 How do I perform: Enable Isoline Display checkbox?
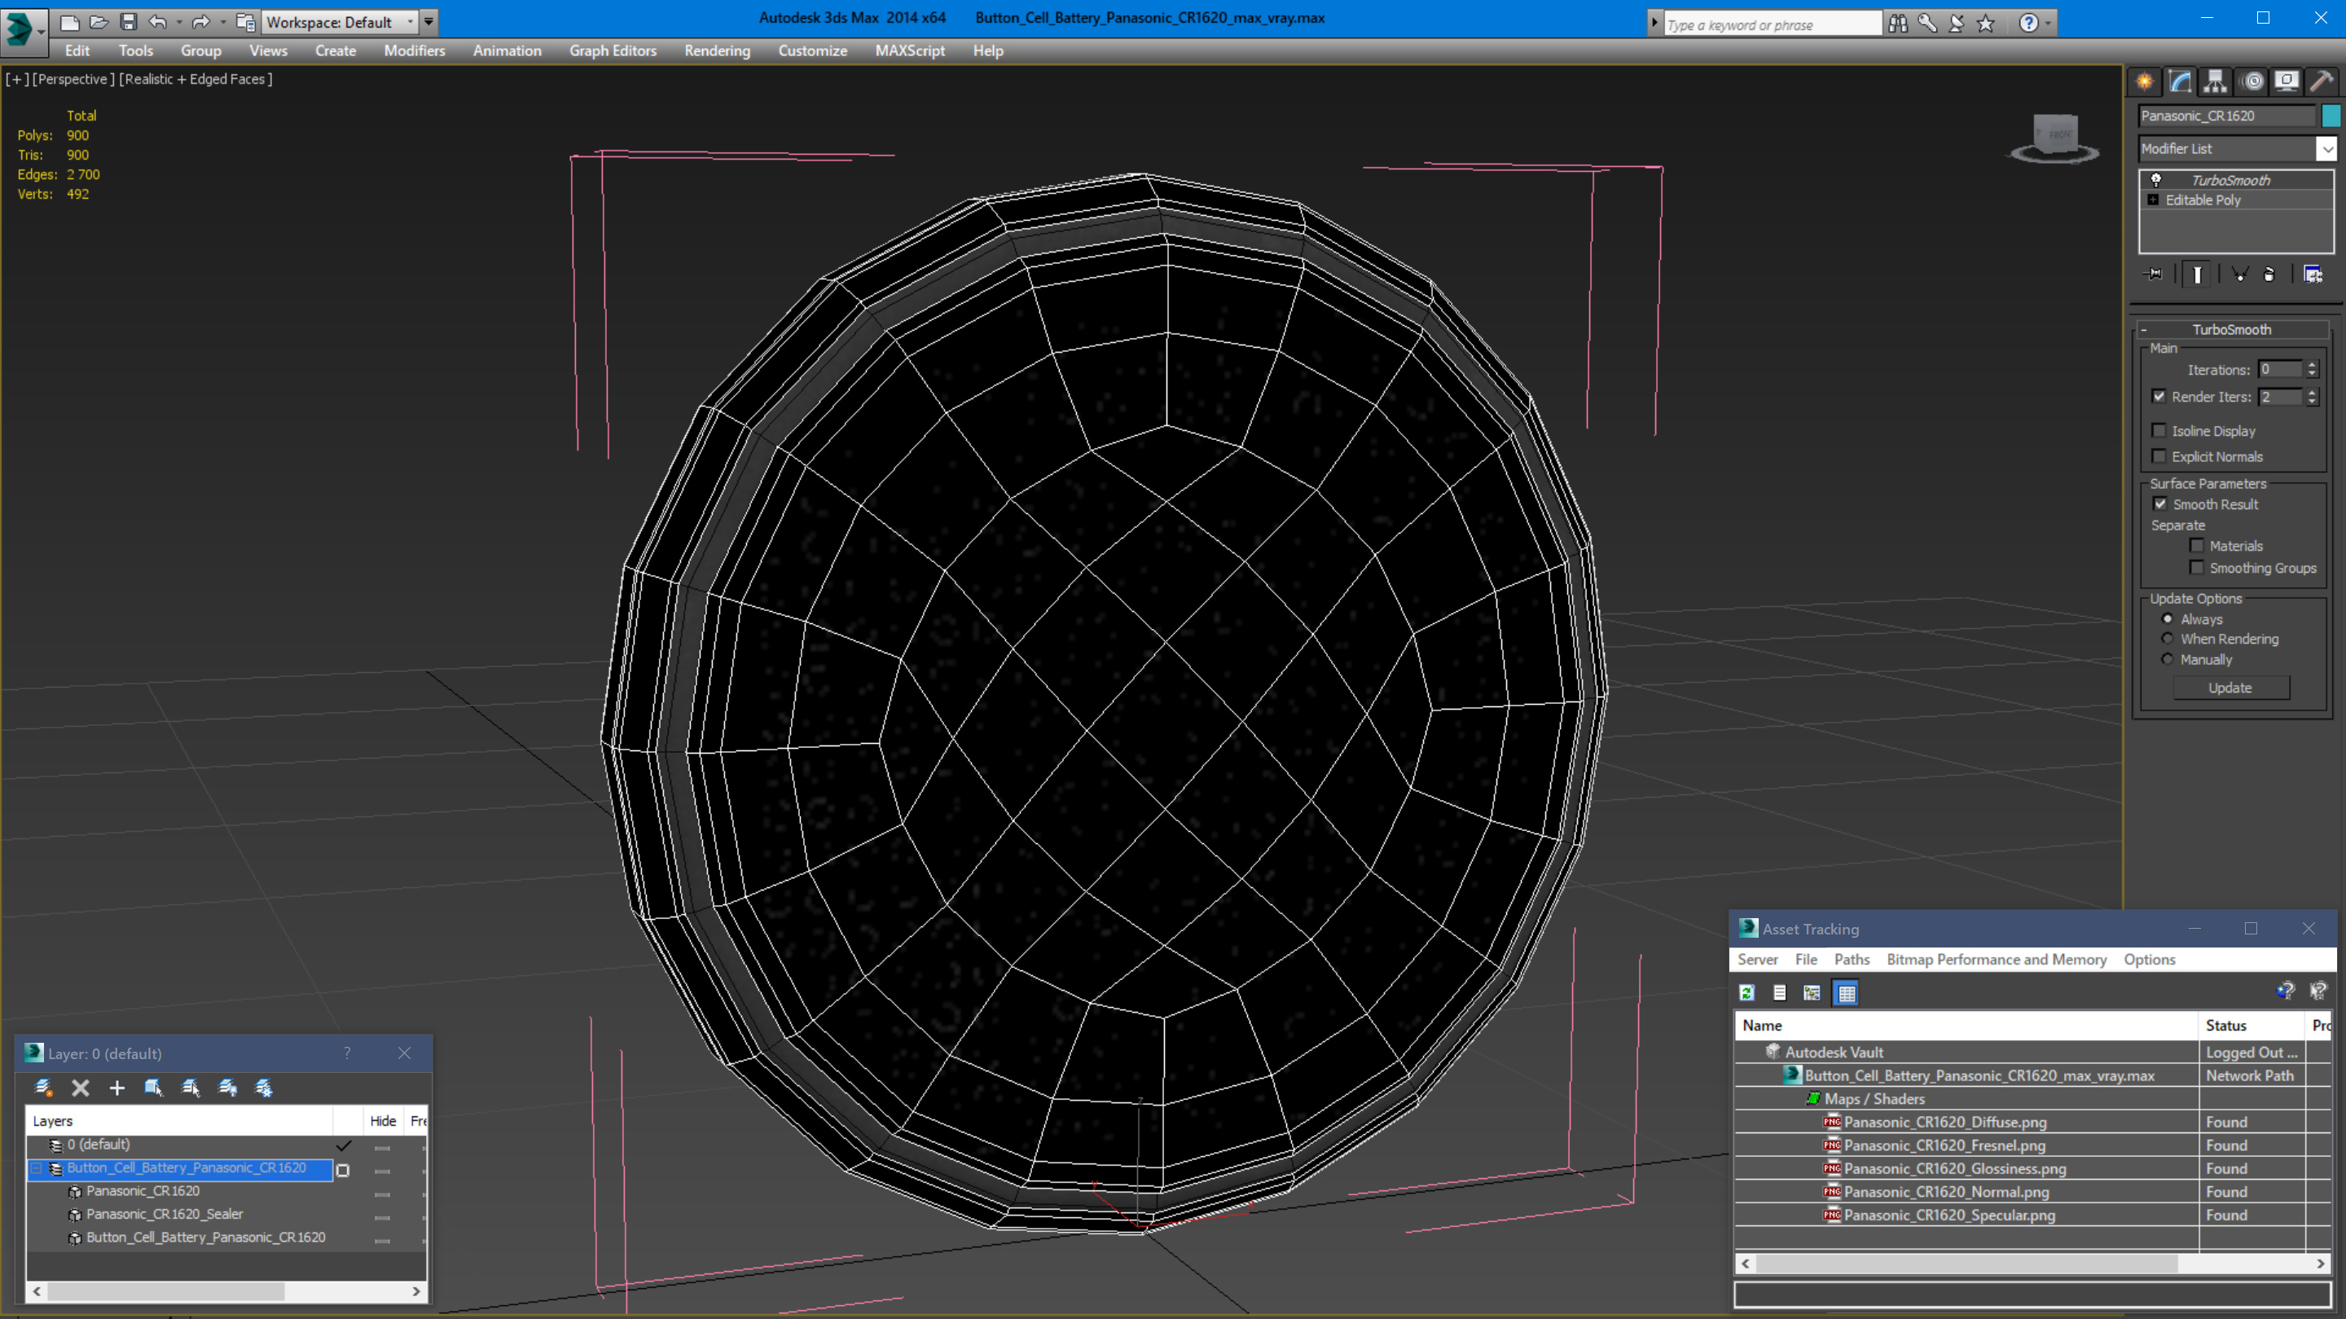[x=2159, y=431]
